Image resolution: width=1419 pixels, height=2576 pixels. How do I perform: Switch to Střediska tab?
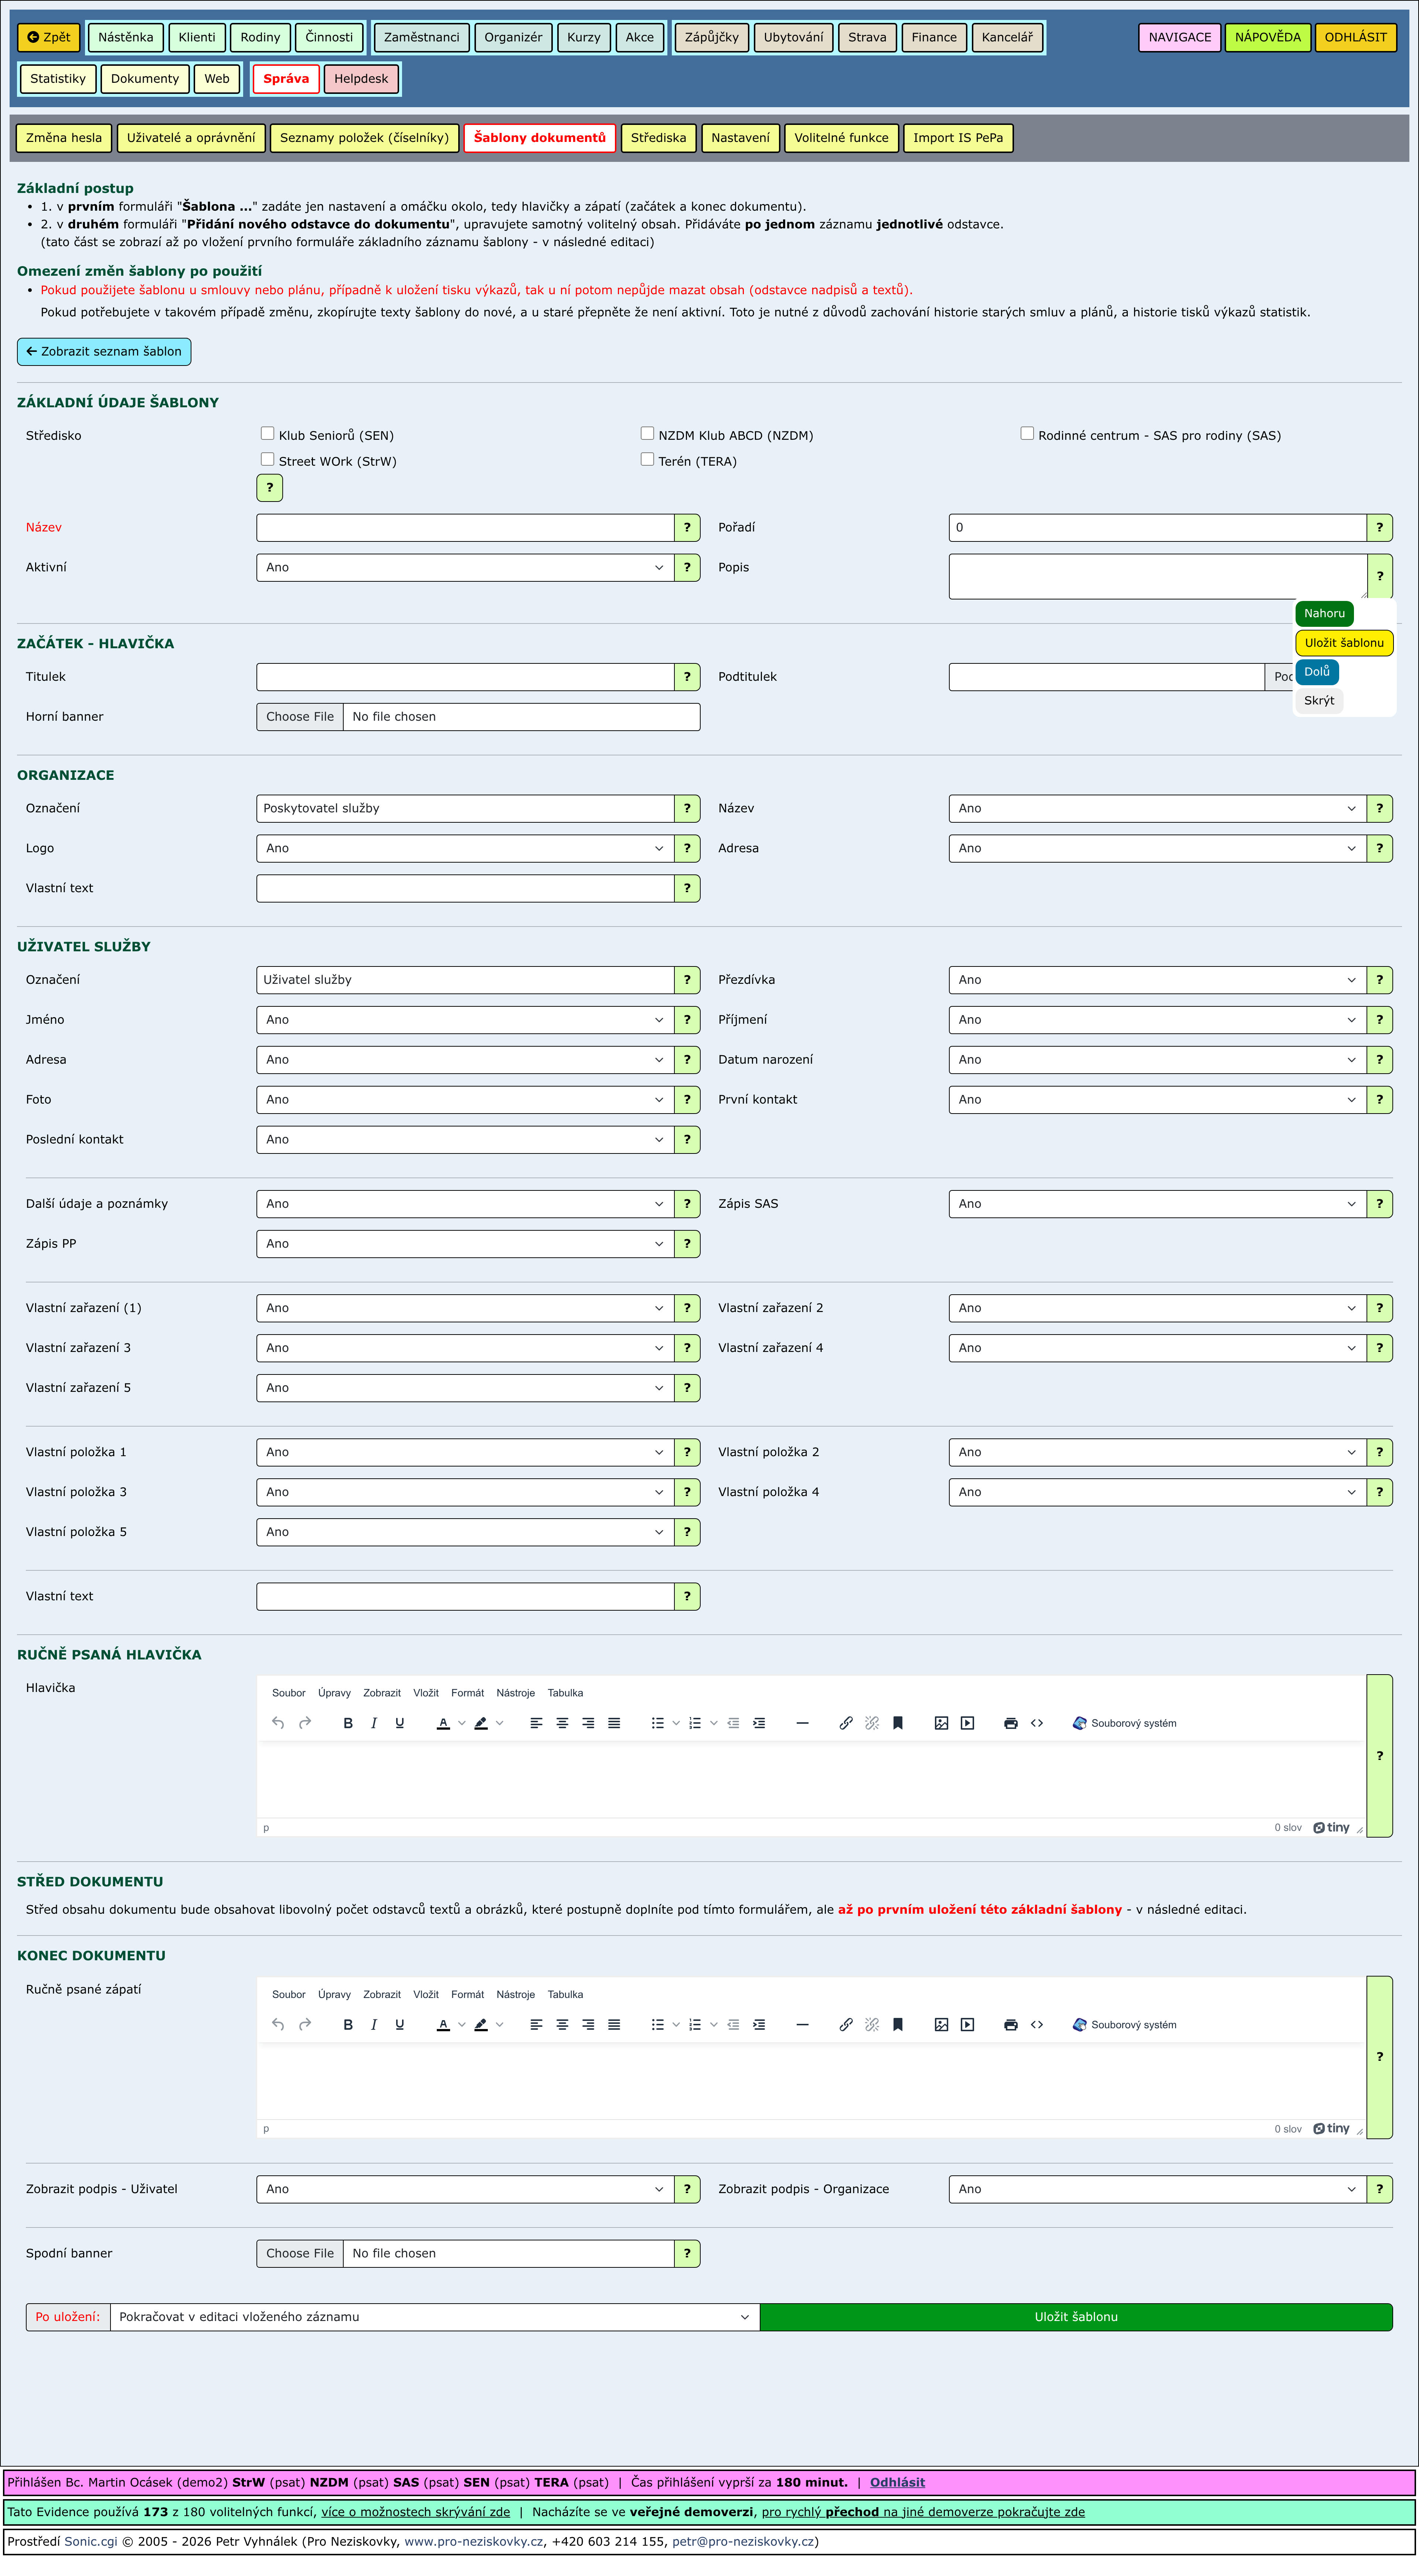coord(658,138)
